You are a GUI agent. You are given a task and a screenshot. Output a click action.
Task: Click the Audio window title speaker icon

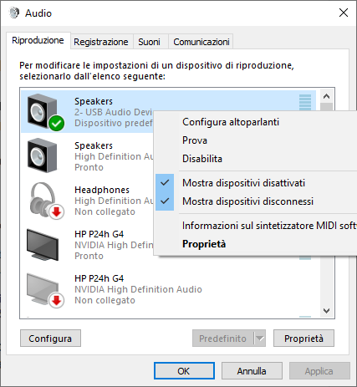(13, 13)
